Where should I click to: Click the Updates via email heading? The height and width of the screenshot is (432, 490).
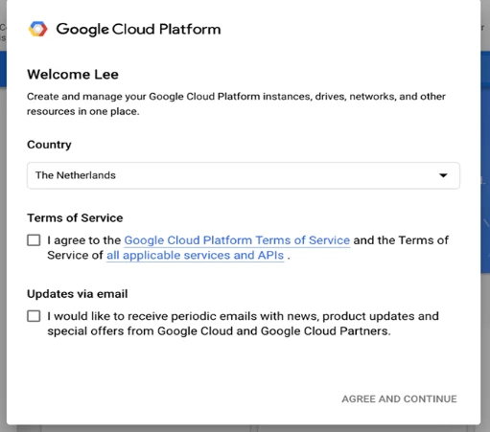point(77,294)
